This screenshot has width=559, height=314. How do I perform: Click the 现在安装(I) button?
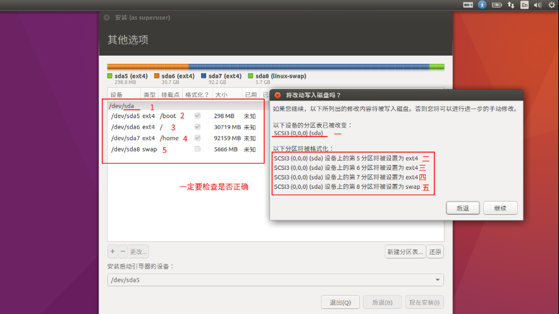pyautogui.click(x=424, y=302)
